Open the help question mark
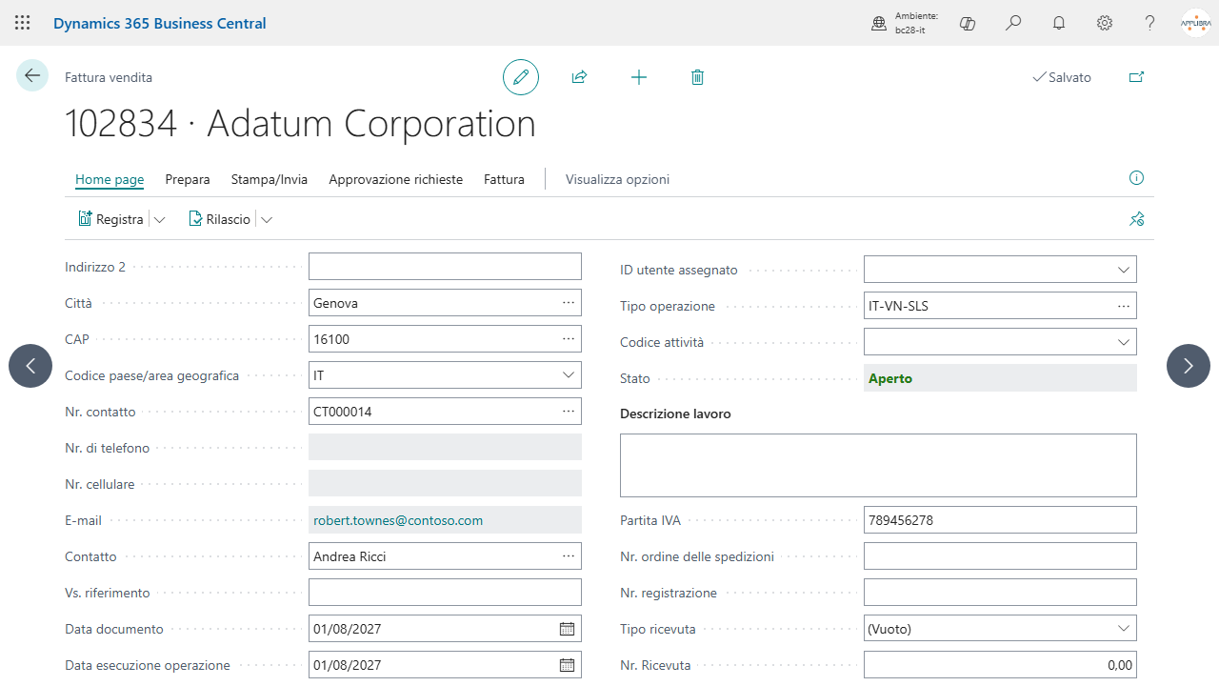1219x686 pixels. pyautogui.click(x=1150, y=23)
